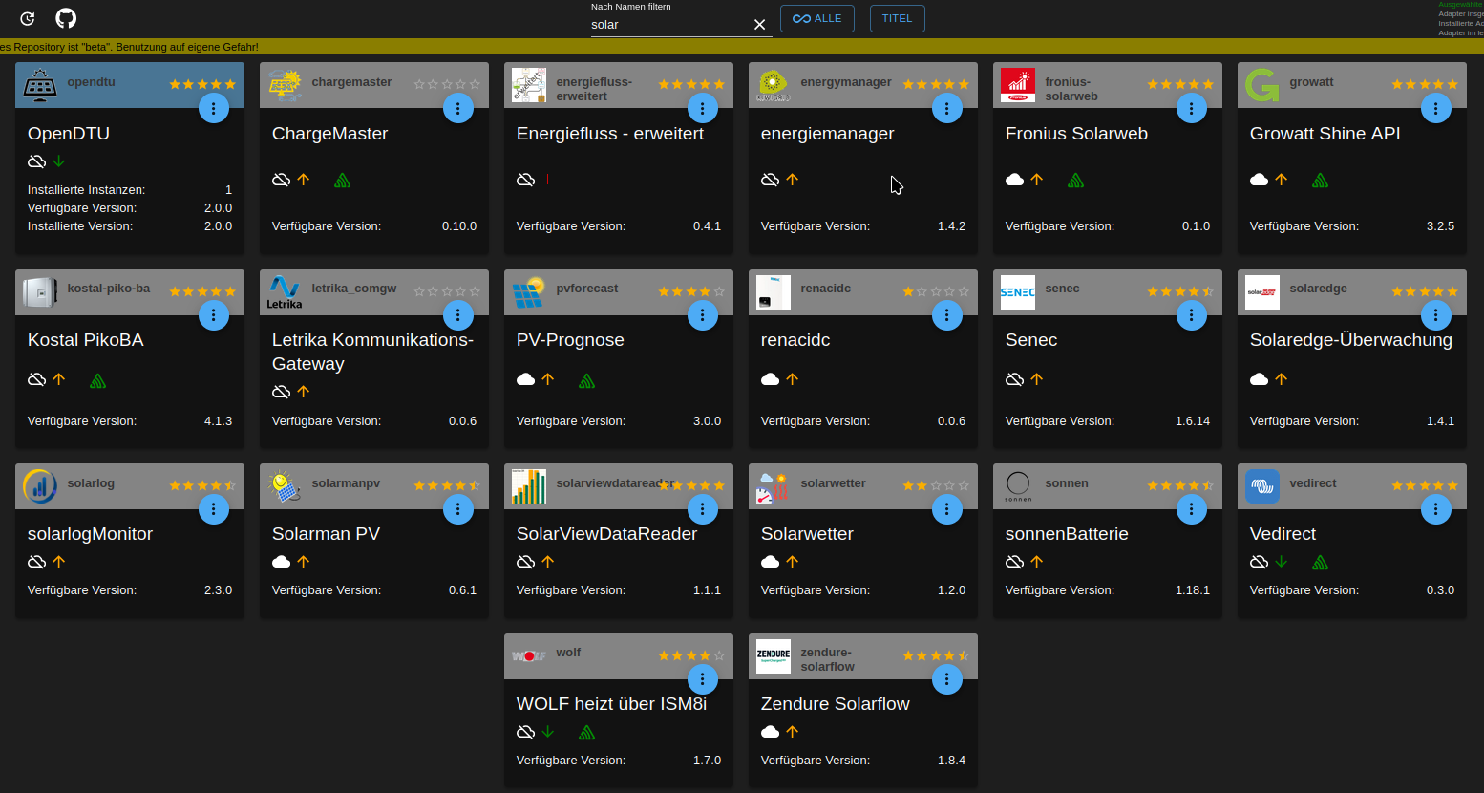Viewport: 1484px width, 793px height.
Task: Click the orange arrow icon on energiemanager card
Action: (x=793, y=180)
